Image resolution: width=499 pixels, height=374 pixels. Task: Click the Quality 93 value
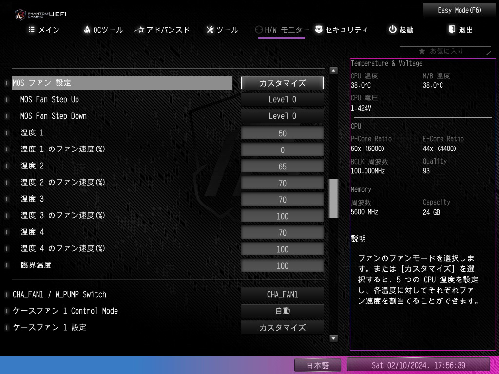[x=426, y=171]
